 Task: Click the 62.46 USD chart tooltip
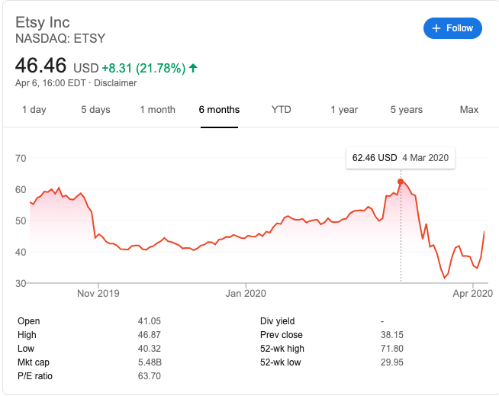[400, 158]
